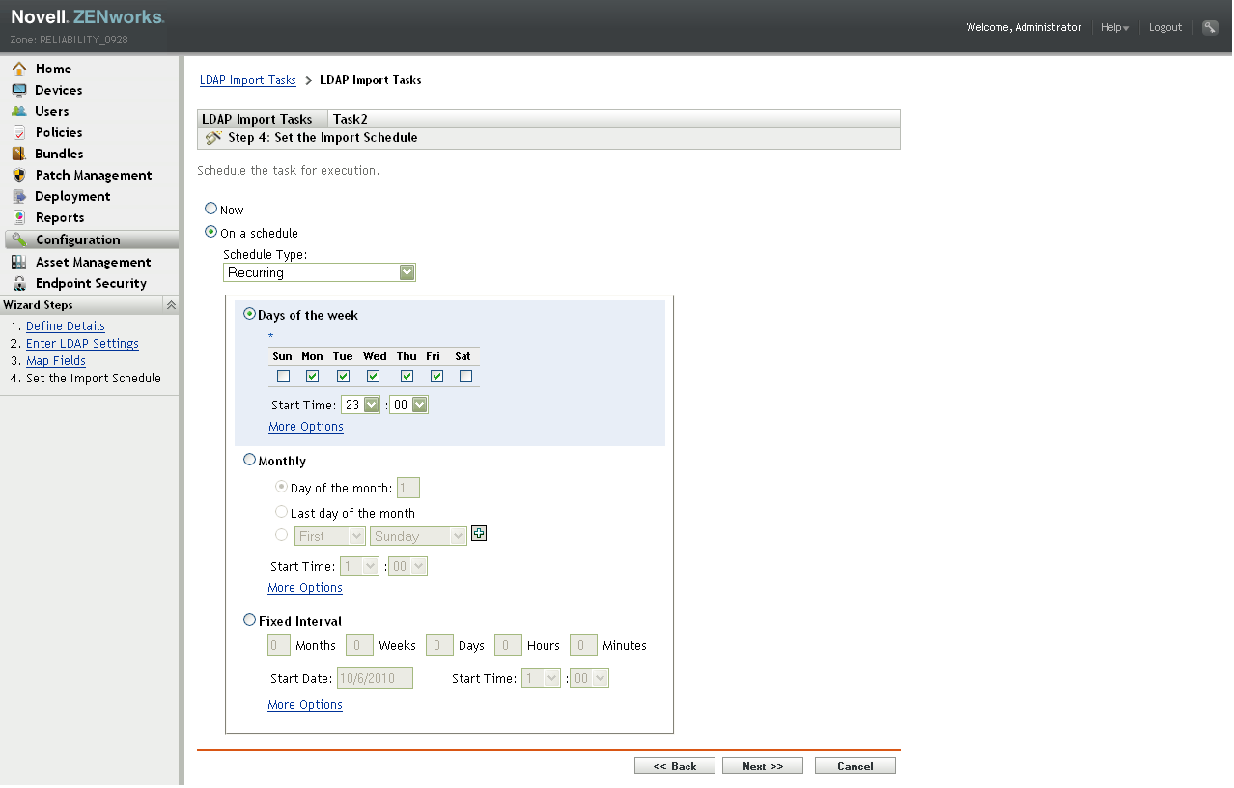Click the Reports sidebar icon
The height and width of the screenshot is (788, 1234).
pyautogui.click(x=19, y=217)
